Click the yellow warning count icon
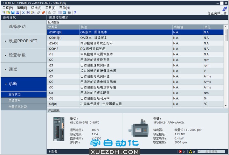Screen dimensions: 229x155 coord(191,151)
